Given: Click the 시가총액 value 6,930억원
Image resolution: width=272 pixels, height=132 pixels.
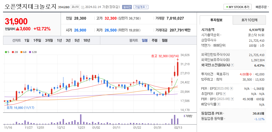Looking at the screenshot, I should click(257, 30).
